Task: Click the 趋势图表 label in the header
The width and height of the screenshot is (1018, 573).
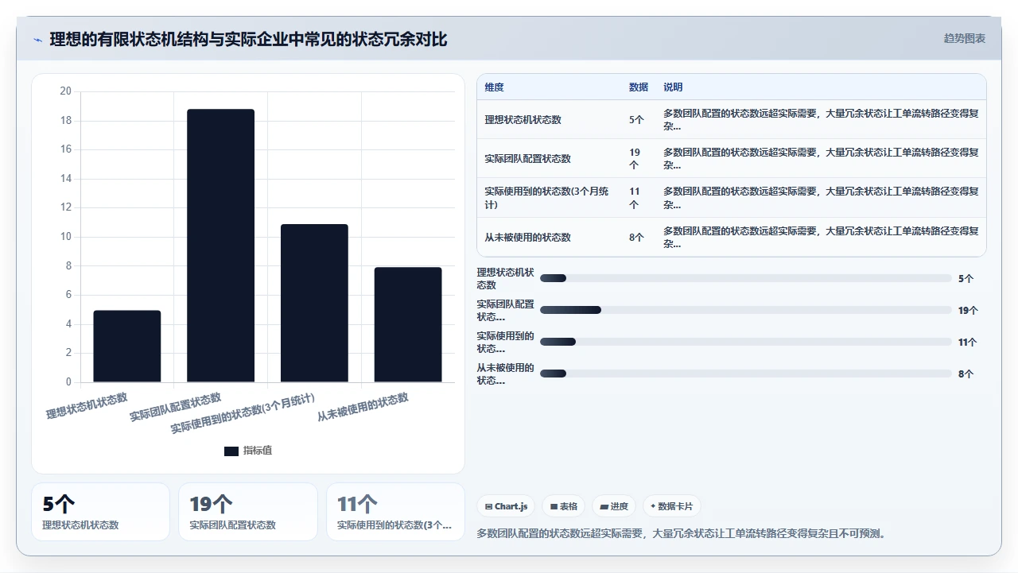Action: click(965, 38)
